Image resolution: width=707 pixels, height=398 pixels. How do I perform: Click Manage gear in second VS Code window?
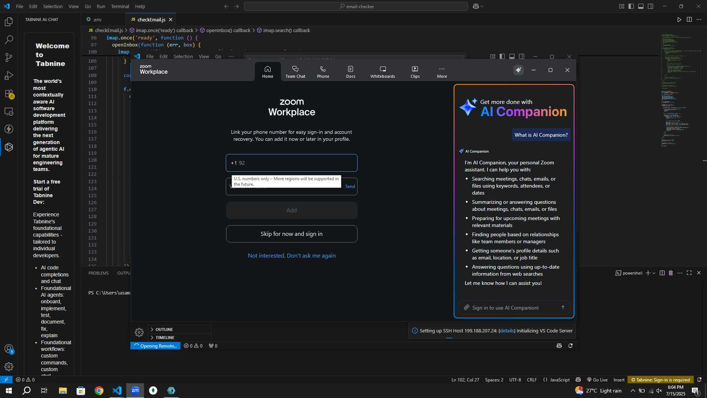click(x=139, y=332)
